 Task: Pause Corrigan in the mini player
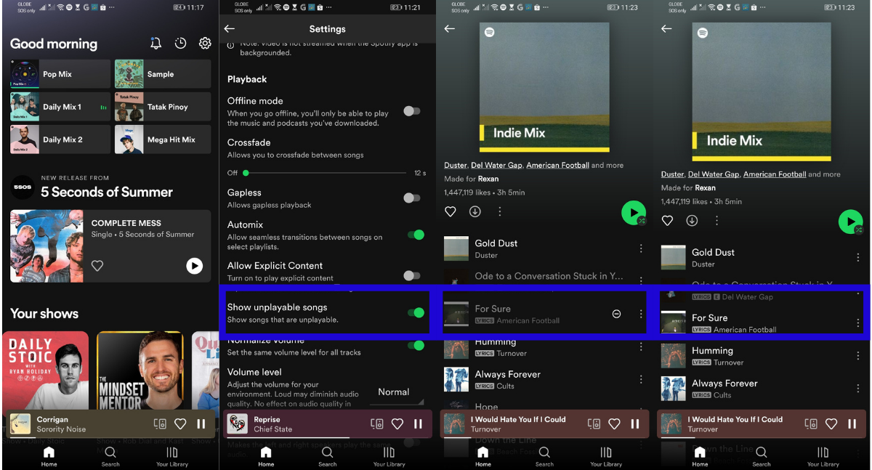201,424
